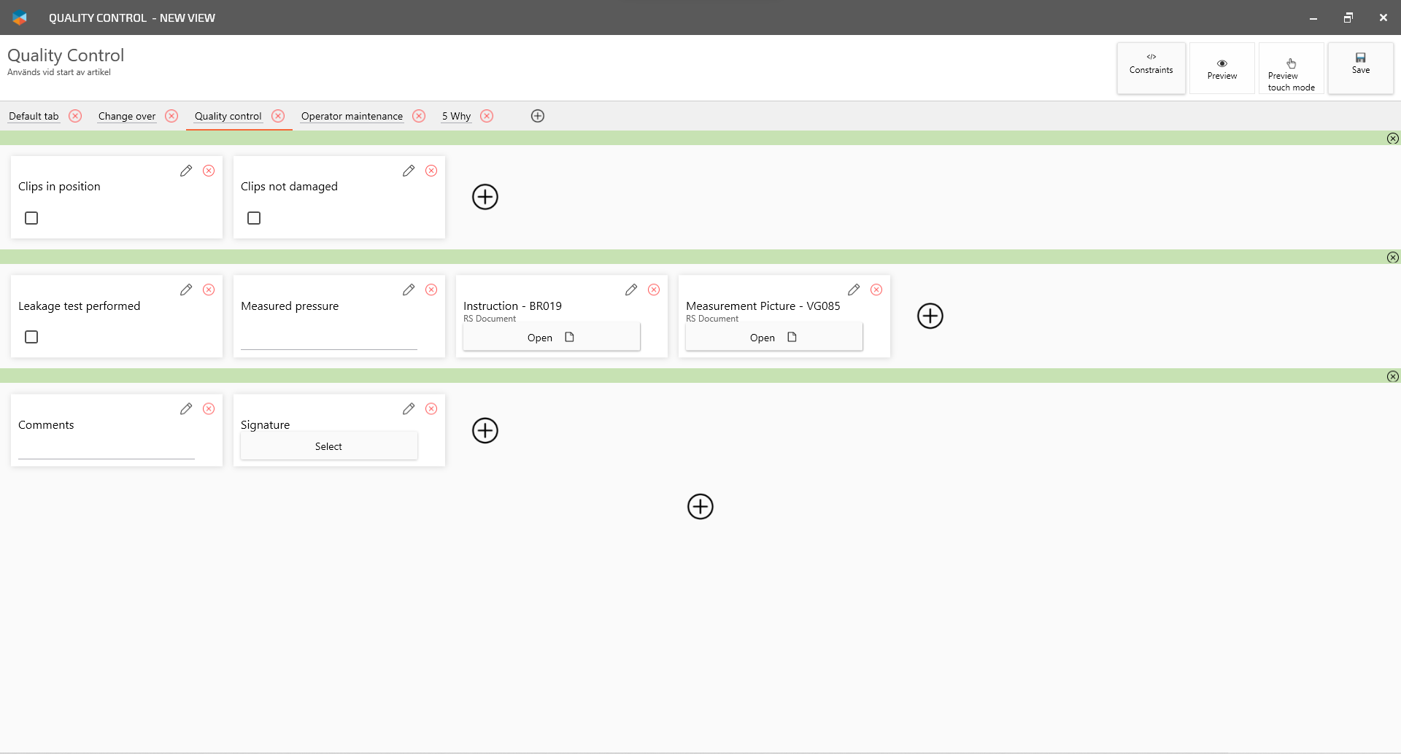Close the '5 Why' tab
The width and height of the screenshot is (1401, 754).
click(x=487, y=116)
